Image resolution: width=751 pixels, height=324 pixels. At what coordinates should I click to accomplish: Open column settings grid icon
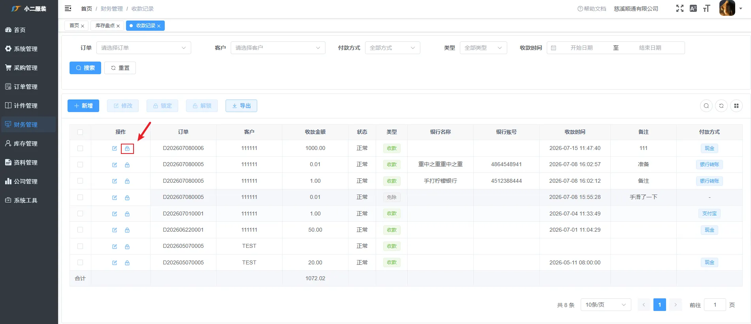click(736, 106)
